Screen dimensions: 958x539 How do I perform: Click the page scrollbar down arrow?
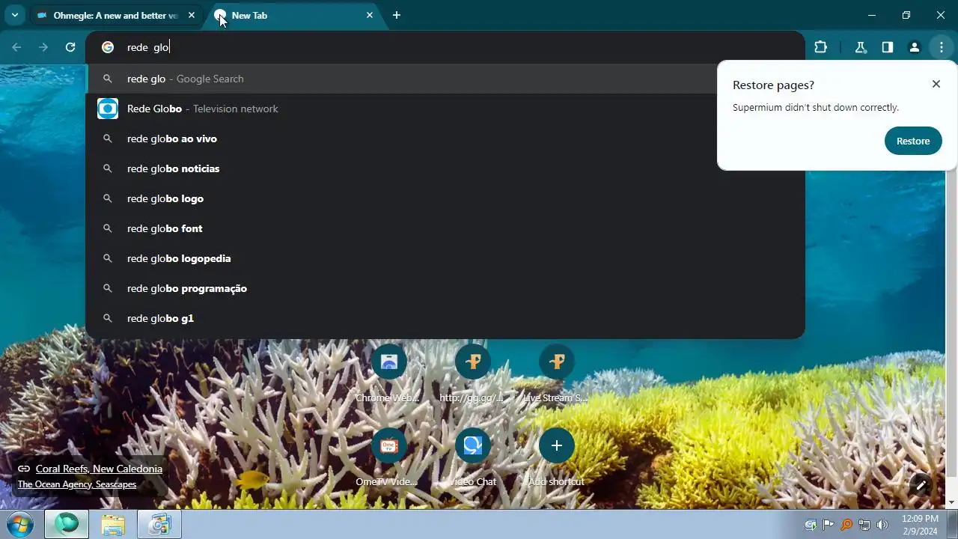point(953,502)
